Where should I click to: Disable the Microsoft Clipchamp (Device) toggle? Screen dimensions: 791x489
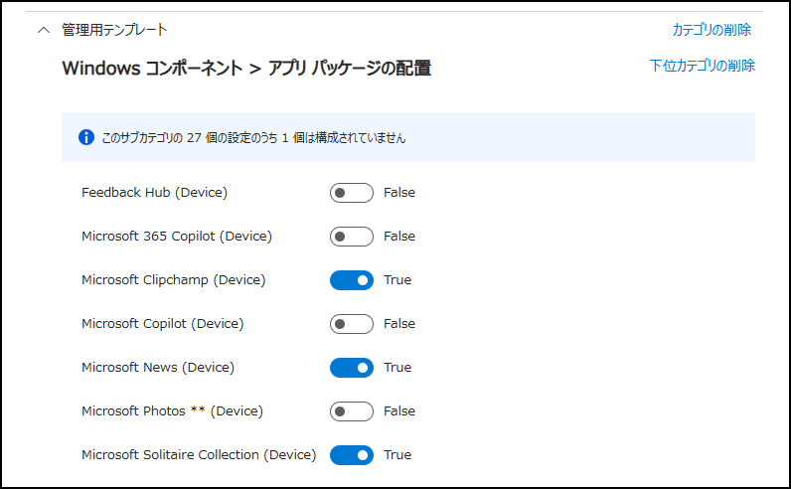352,280
